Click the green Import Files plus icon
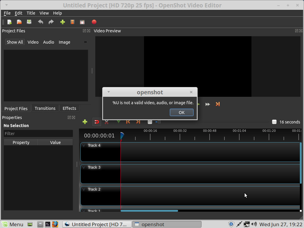304x228 pixels. point(63,22)
